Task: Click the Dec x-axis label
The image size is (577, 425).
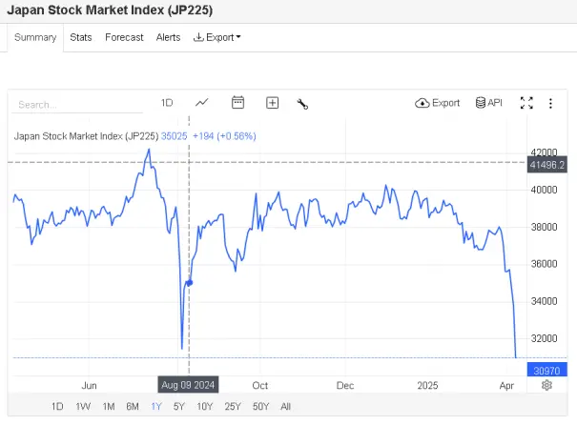Action: (345, 385)
